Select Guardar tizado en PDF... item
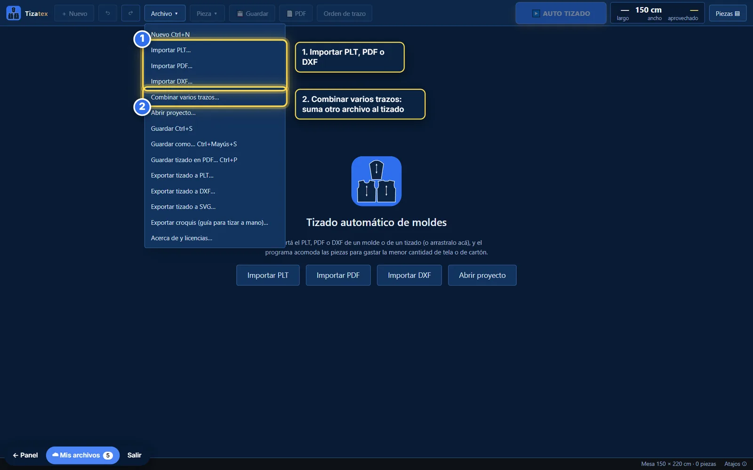 pos(215,160)
